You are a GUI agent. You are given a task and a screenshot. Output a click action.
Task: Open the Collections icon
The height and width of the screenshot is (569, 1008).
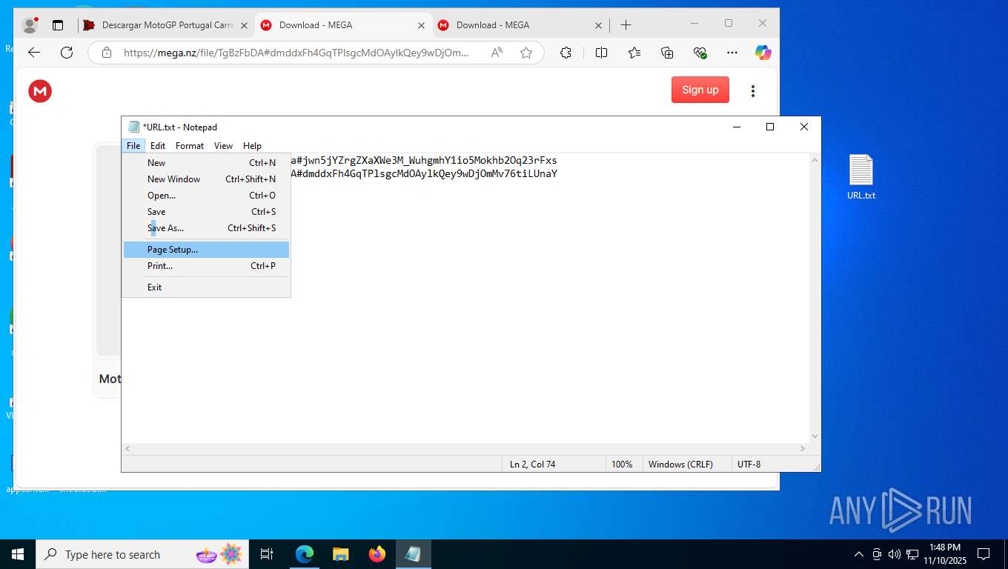[x=667, y=53]
